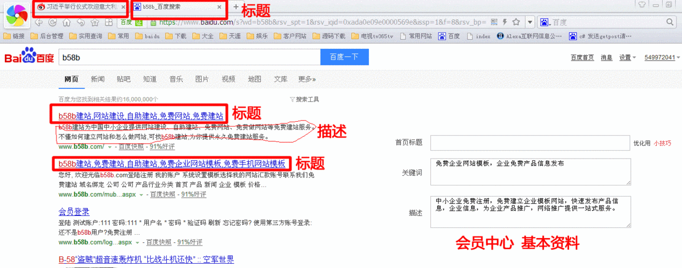Screen dimensions: 682x268
Task: Open the 小技巧 link
Action: click(x=663, y=143)
